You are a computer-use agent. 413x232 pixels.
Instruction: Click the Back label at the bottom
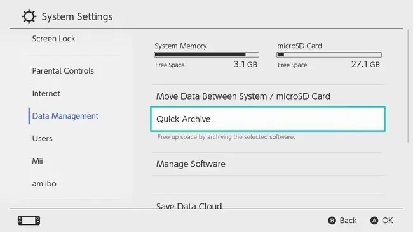[x=348, y=221]
